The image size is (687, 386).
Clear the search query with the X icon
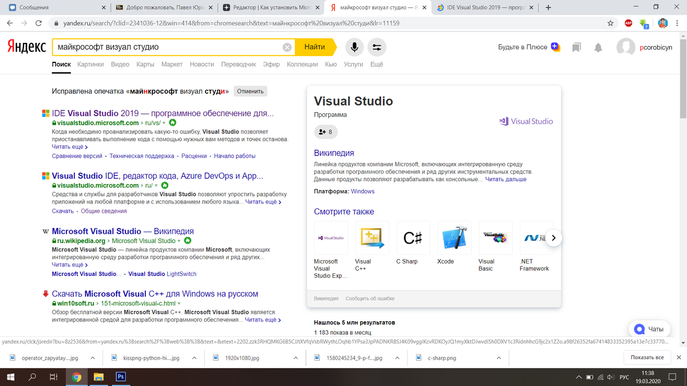click(287, 47)
